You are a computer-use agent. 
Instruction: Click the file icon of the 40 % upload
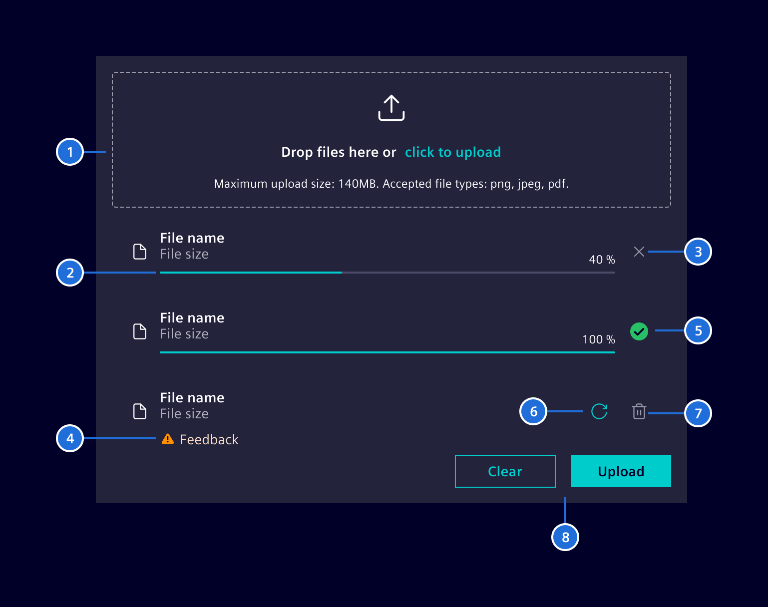pyautogui.click(x=140, y=252)
